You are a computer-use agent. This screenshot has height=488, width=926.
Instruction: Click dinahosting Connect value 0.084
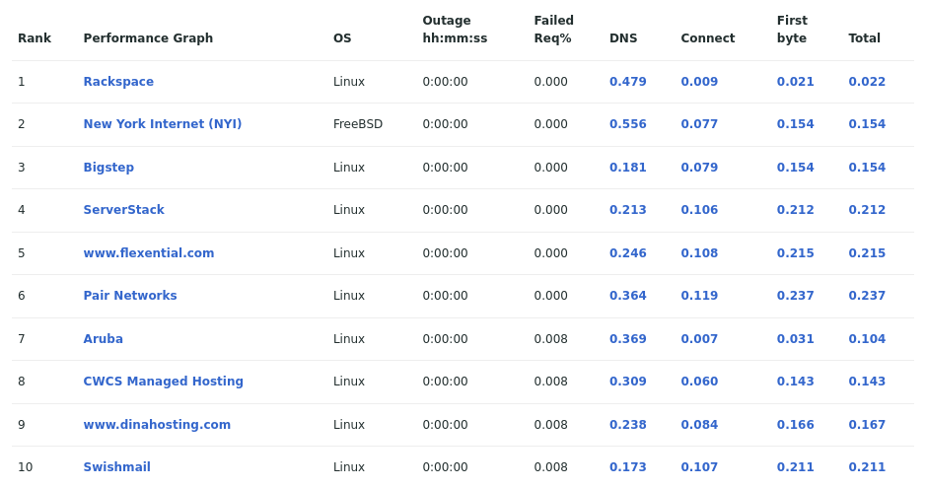pyautogui.click(x=699, y=425)
